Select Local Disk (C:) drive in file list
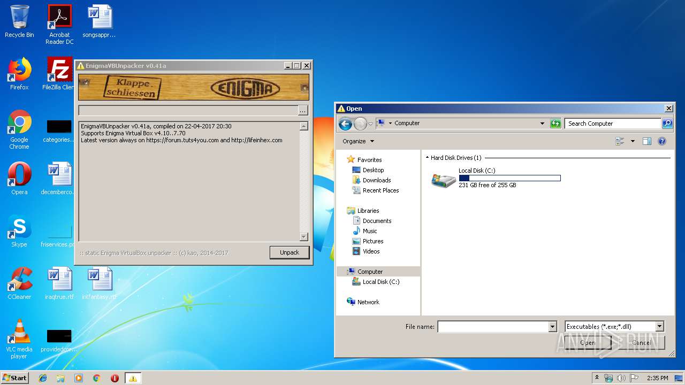 point(496,178)
